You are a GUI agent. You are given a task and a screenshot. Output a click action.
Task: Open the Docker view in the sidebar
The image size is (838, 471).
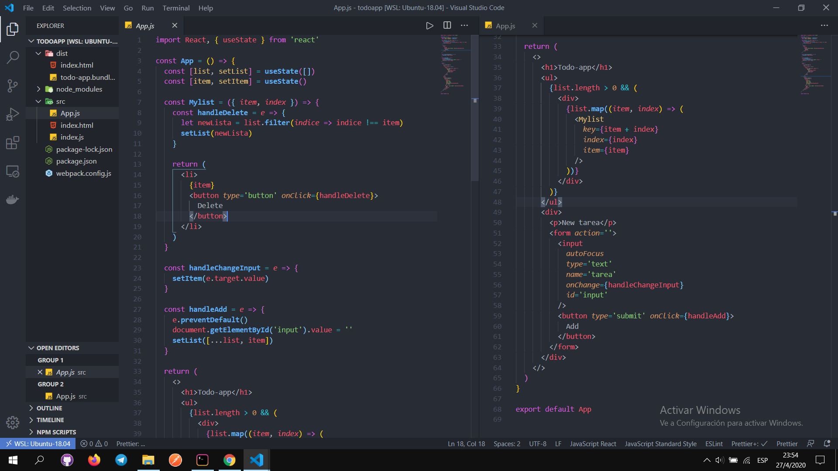[x=13, y=199]
